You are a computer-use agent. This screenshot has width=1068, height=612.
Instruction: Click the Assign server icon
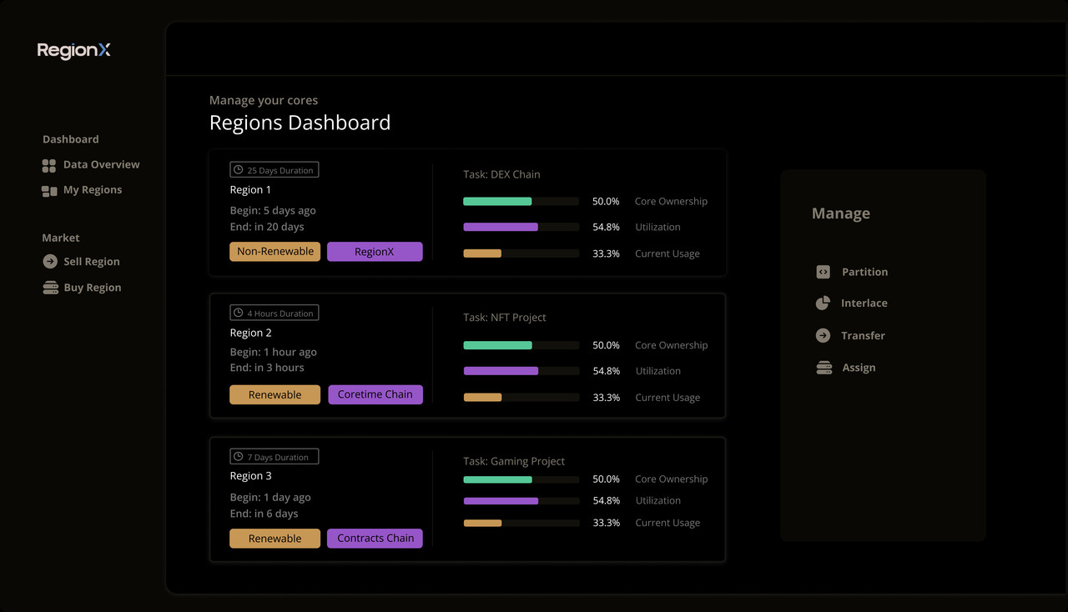(x=824, y=368)
